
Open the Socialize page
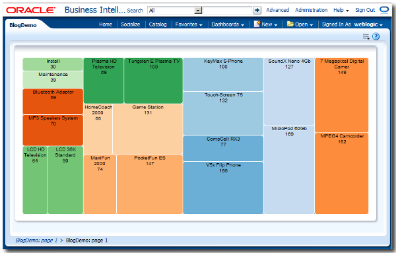pyautogui.click(x=130, y=24)
